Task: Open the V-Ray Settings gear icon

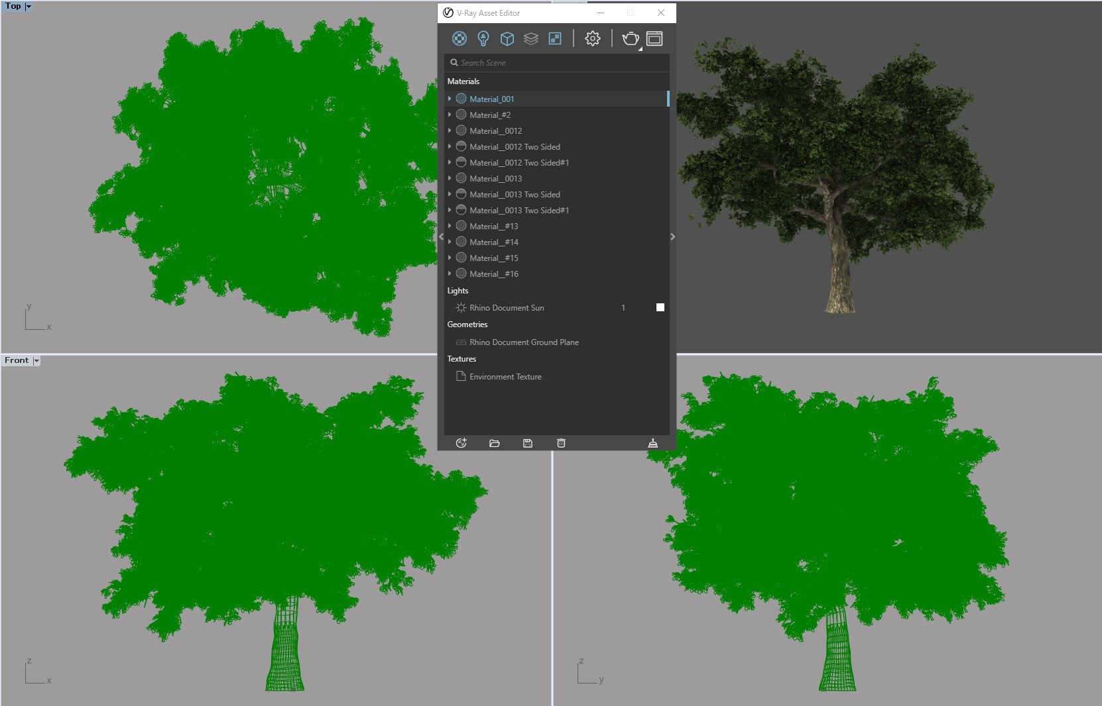Action: point(593,38)
